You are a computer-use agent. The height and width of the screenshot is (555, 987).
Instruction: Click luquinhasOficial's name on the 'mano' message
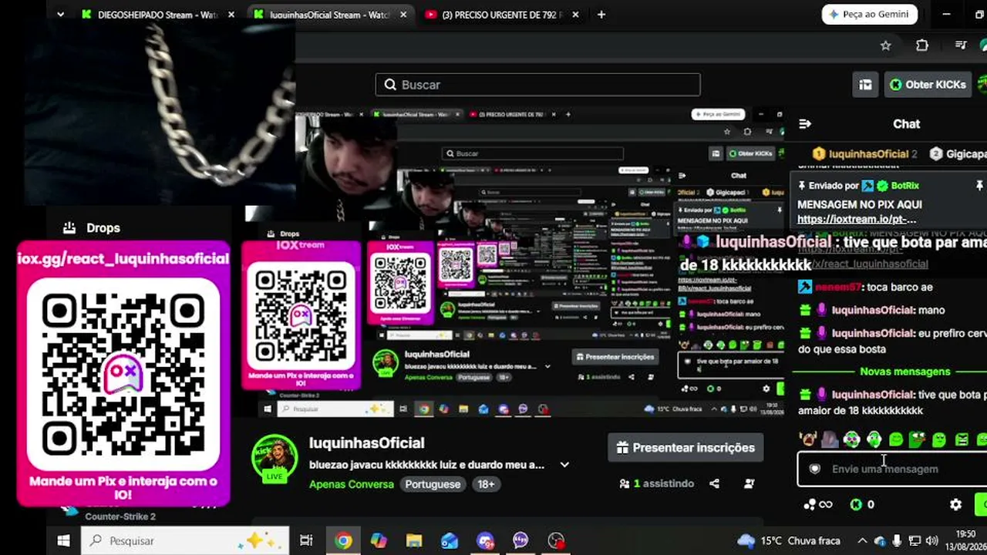tap(873, 310)
